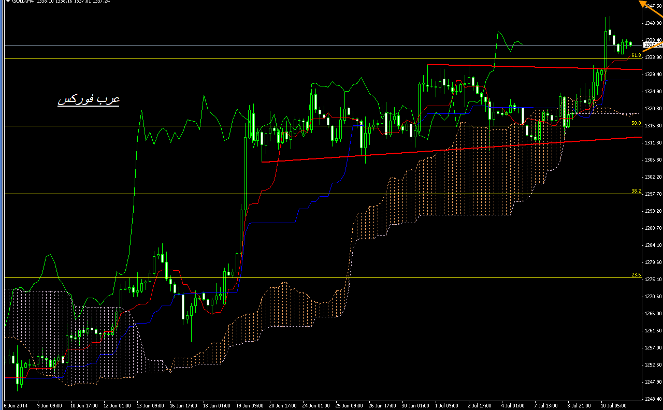
Task: Click the 13 Jun 09:00 time label
Action: [151, 406]
